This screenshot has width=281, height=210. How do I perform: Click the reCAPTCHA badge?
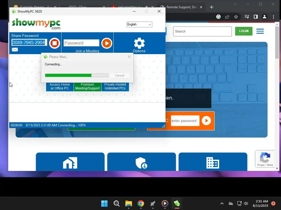pos(265,159)
